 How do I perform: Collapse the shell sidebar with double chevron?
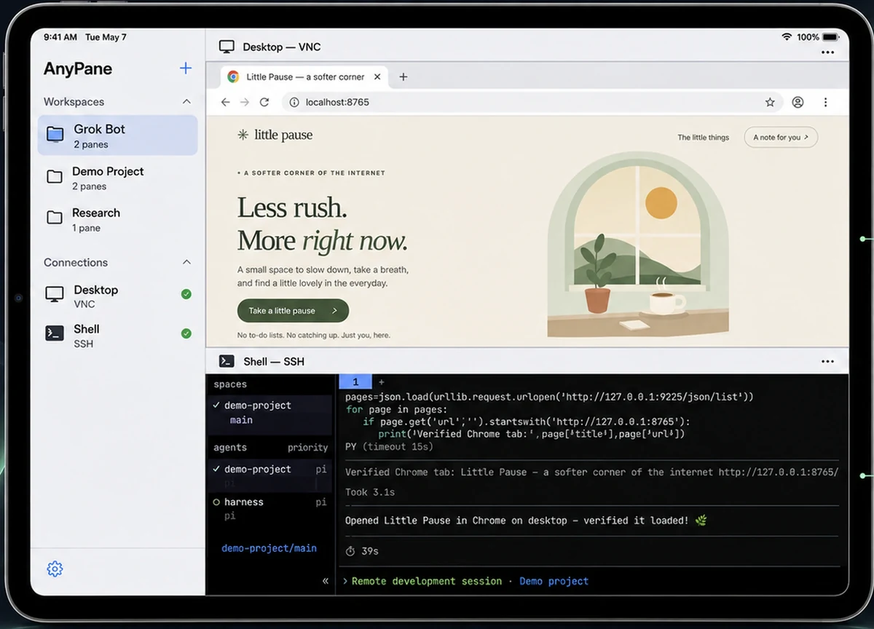[326, 580]
